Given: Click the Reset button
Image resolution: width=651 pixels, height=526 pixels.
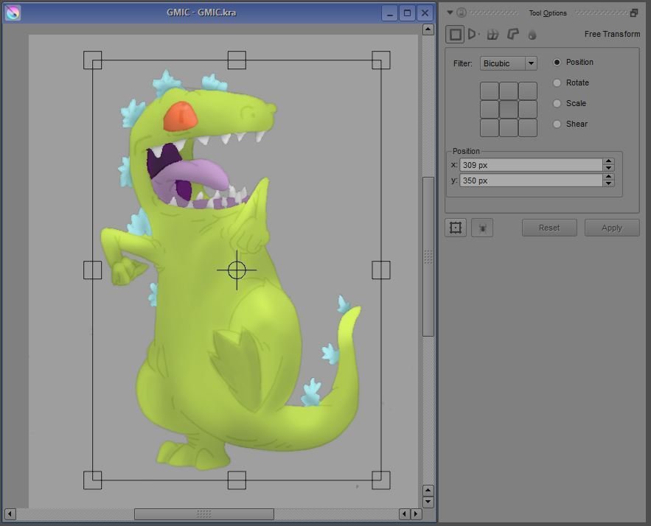Looking at the screenshot, I should coord(549,228).
